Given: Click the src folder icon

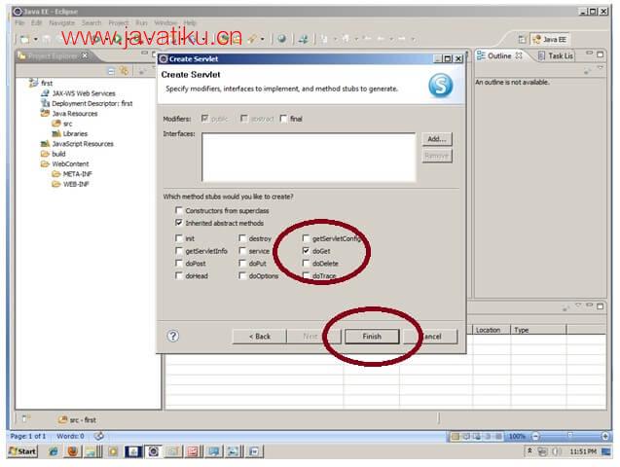Looking at the screenshot, I should click(x=56, y=124).
